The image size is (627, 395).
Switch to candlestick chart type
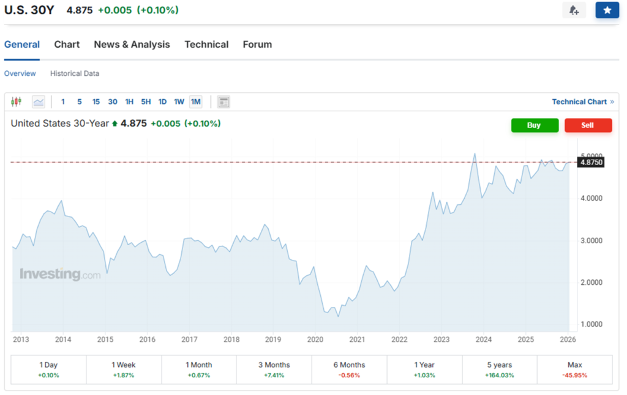(x=16, y=102)
